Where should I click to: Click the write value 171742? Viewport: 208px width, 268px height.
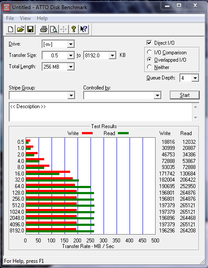167,174
